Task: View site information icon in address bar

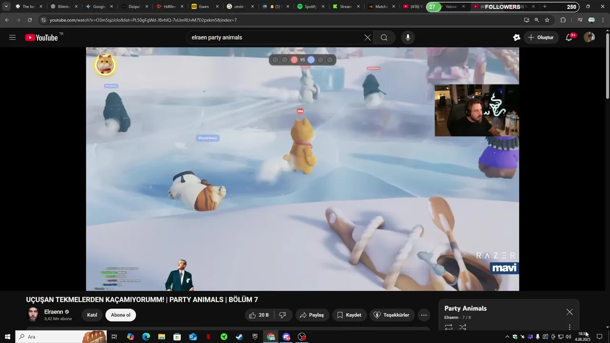Action: 43,20
